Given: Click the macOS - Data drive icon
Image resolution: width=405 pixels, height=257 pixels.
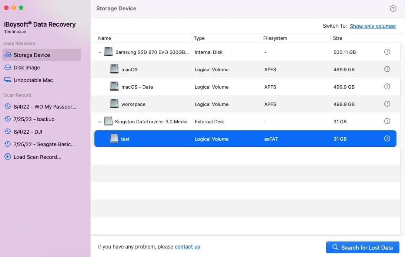Looking at the screenshot, I should coord(114,86).
